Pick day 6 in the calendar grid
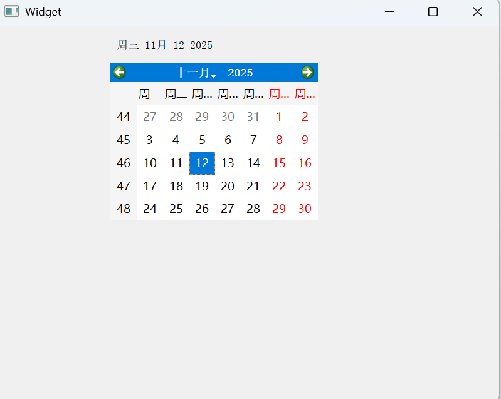Viewport: 501px width, 399px height. 228,140
